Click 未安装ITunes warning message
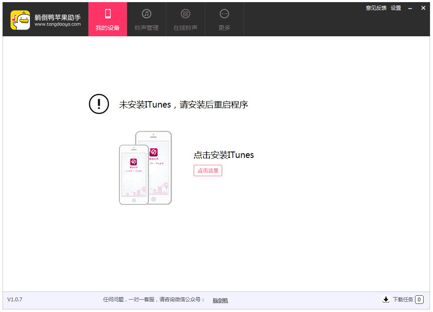Screen dimensions: 433x312 [x=183, y=105]
